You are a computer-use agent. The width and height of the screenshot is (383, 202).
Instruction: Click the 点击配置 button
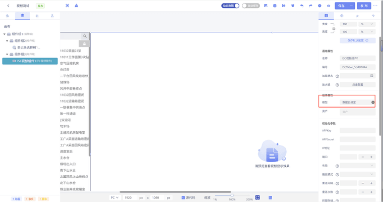coord(358,85)
